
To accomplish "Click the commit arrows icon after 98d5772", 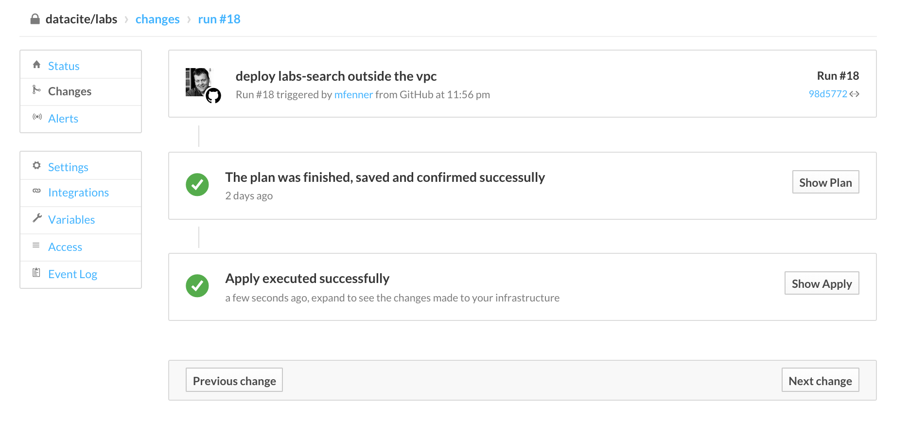I will (x=854, y=94).
